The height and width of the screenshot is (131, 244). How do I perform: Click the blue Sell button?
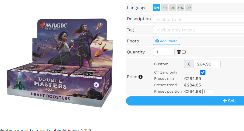pyautogui.click(x=185, y=101)
